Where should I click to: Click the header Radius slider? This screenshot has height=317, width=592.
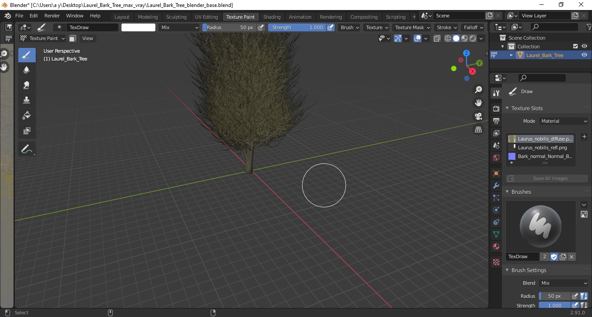click(229, 27)
